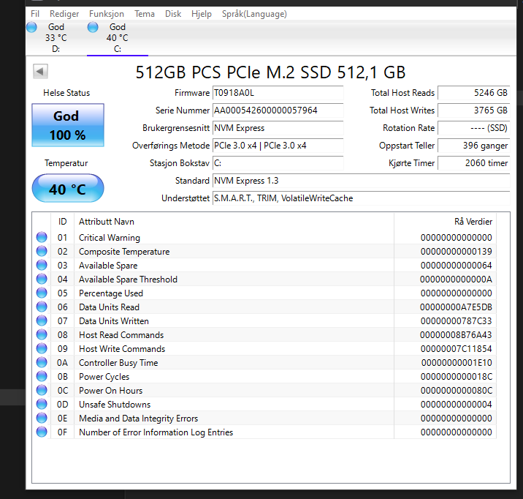Click raw value 0000000001E10

(456, 363)
